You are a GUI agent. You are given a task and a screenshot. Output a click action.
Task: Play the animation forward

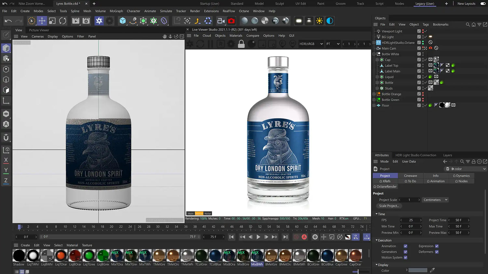coord(258,237)
